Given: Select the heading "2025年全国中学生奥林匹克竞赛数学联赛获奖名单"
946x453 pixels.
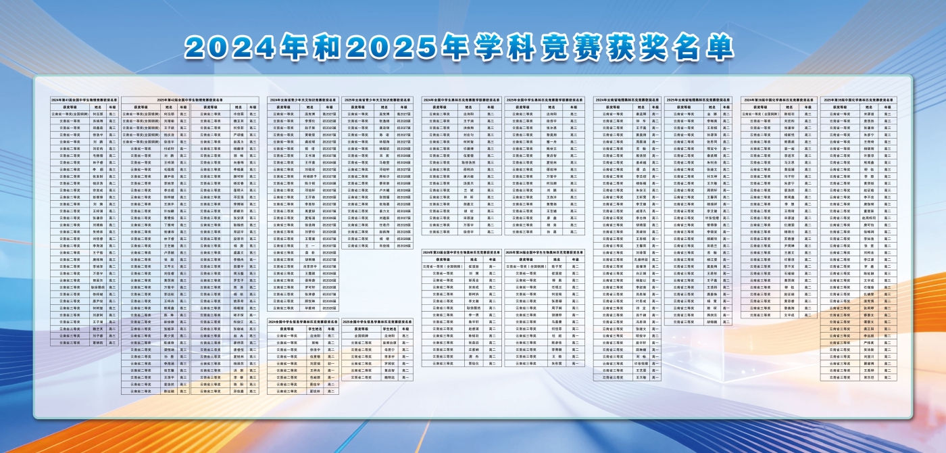Looking at the screenshot, I should [545, 99].
